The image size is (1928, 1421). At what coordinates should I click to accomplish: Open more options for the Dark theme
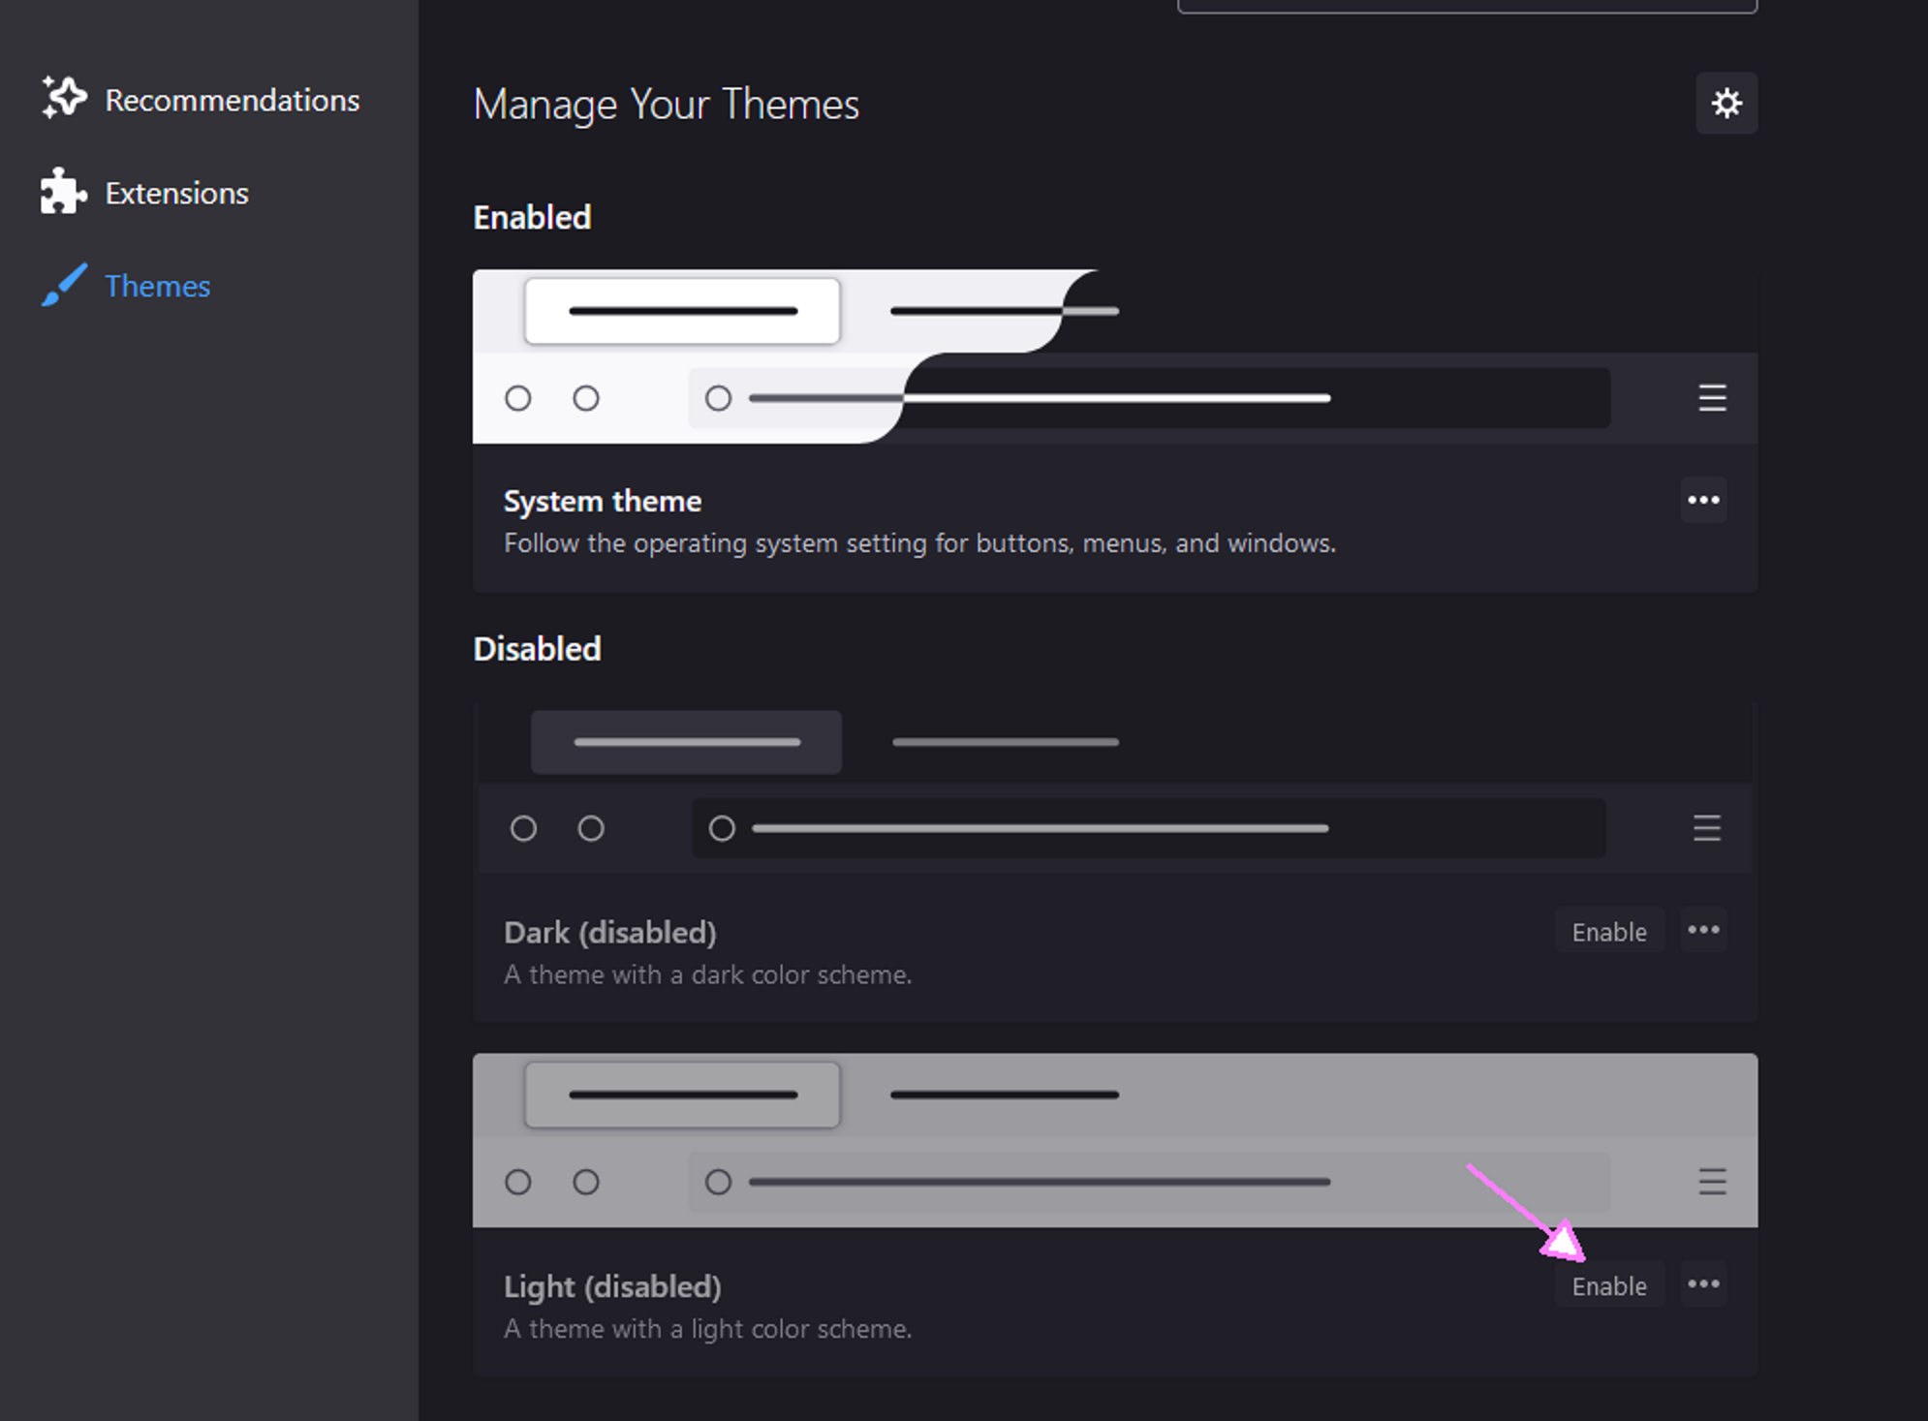click(x=1702, y=930)
